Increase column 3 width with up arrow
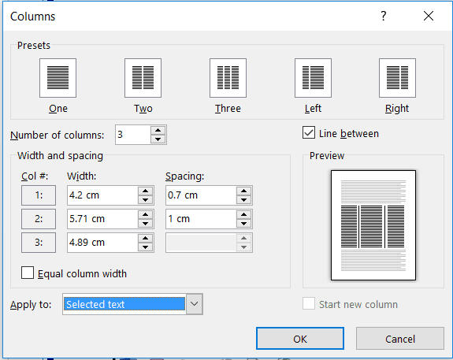The height and width of the screenshot is (360, 453). coord(145,238)
